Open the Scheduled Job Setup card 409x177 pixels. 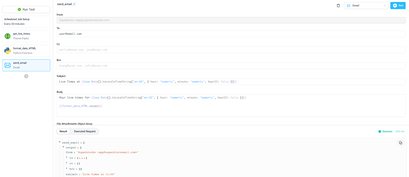coord(26,22)
